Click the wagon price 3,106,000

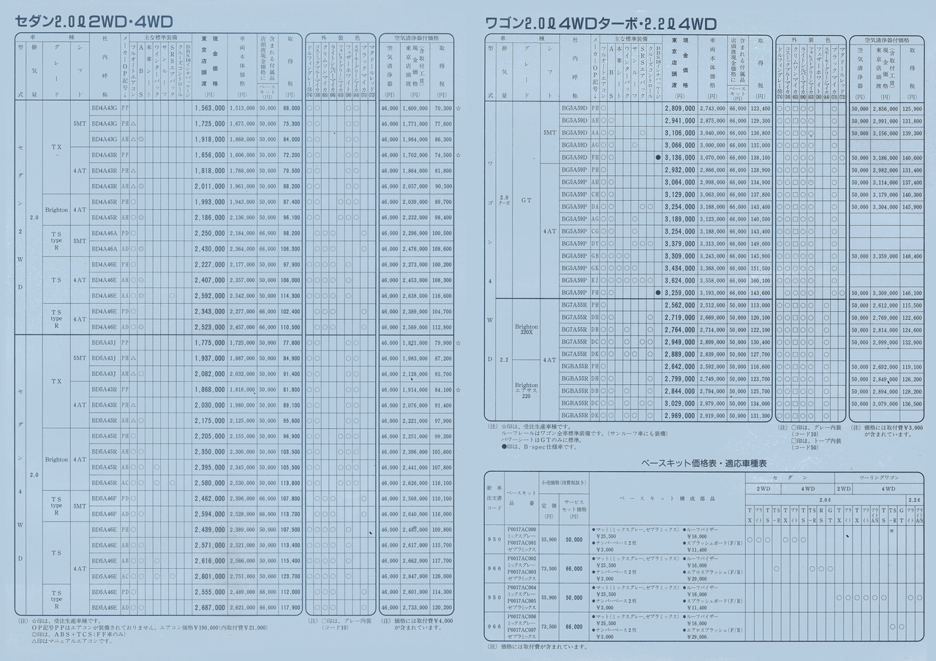pos(679,133)
